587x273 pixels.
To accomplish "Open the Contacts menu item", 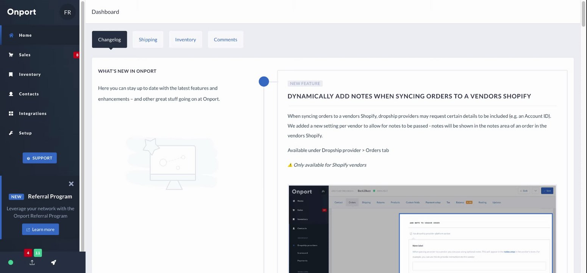I will click(x=40, y=94).
